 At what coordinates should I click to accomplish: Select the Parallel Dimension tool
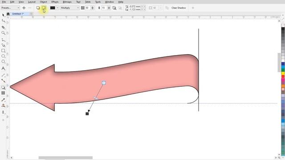coord(3,75)
